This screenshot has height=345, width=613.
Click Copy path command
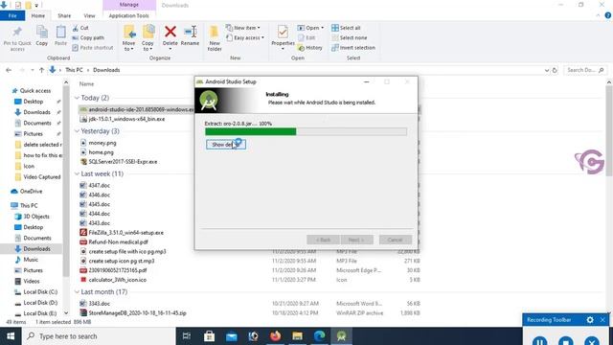[88, 37]
